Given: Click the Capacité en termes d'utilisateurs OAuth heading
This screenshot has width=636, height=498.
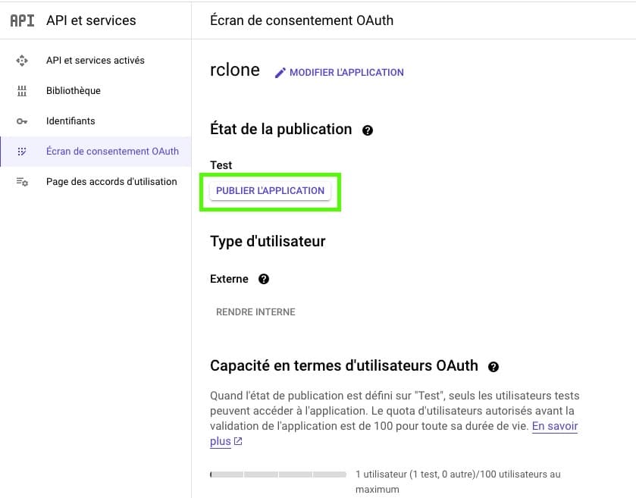Looking at the screenshot, I should click(x=344, y=366).
